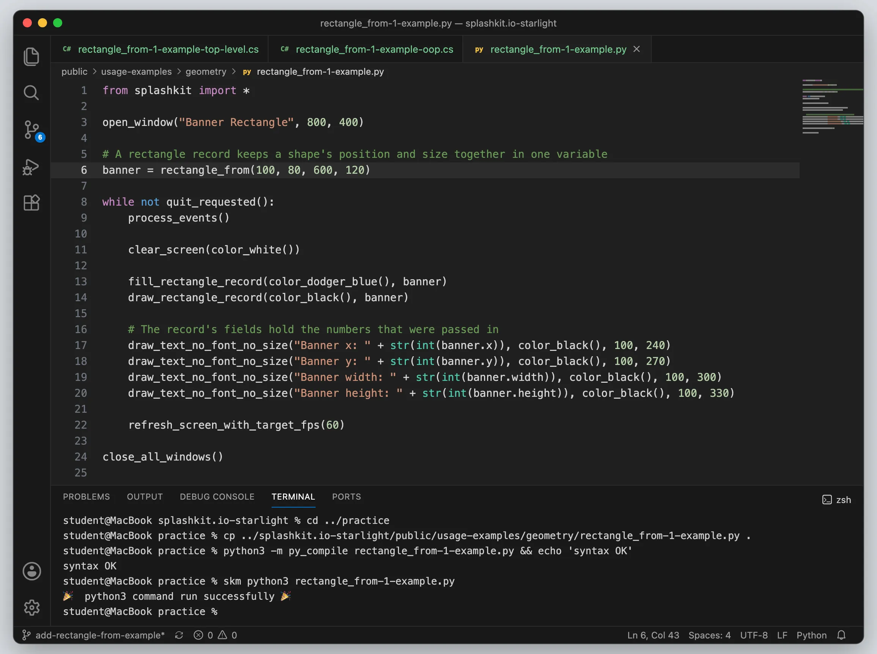This screenshot has height=654, width=877.
Task: Click the 'geometry' breadcrumb segment
Action: [206, 72]
